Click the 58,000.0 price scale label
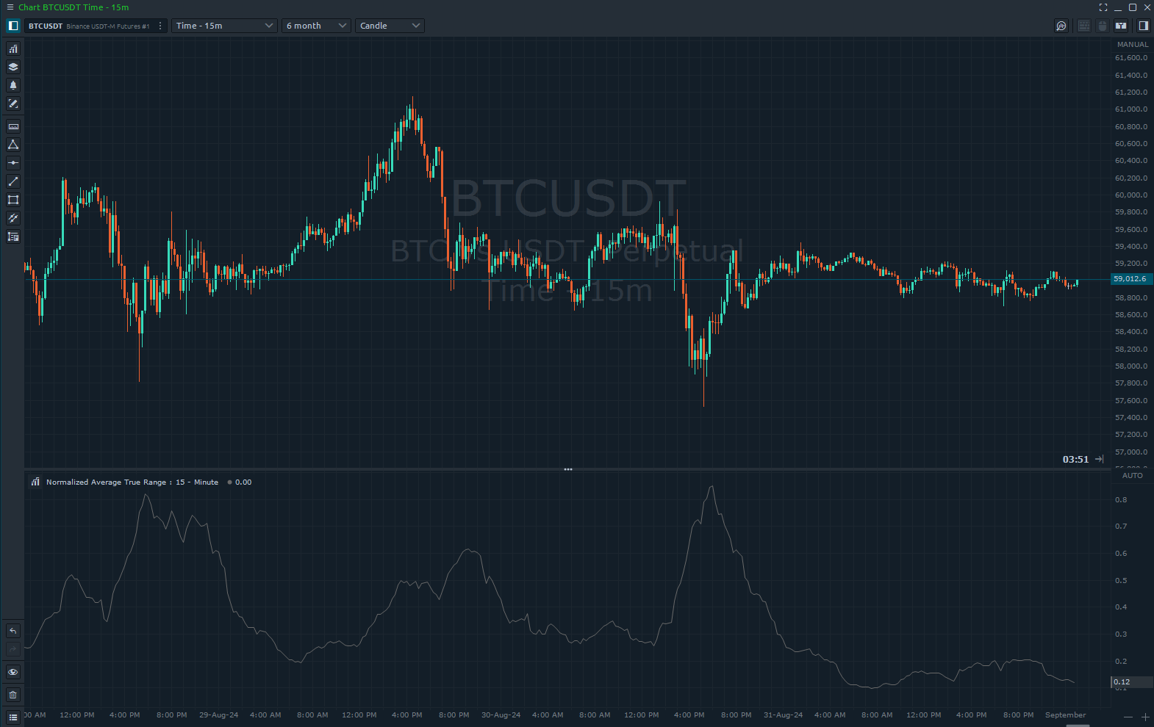1154x727 pixels. coord(1131,366)
